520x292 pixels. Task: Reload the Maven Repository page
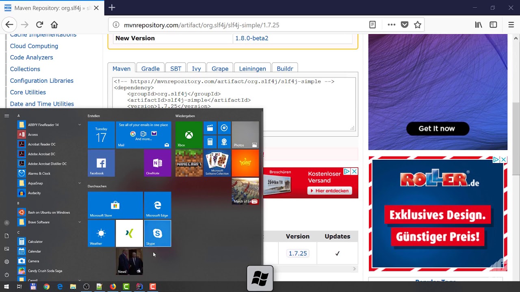[x=39, y=25]
